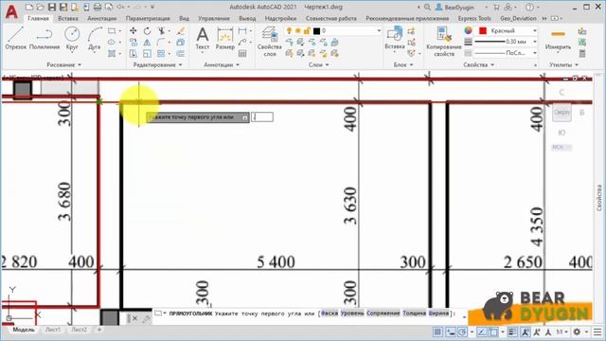
Task: Select the Текст text tool
Action: coord(202,38)
